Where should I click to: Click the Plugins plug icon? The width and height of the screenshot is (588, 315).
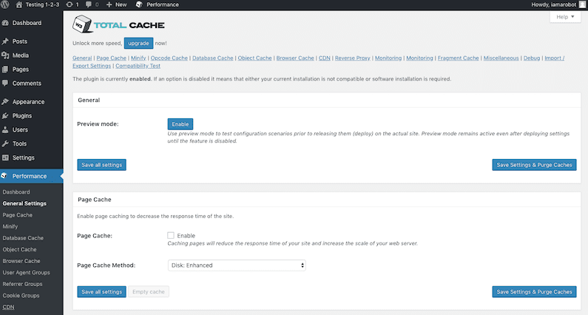[x=5, y=116]
